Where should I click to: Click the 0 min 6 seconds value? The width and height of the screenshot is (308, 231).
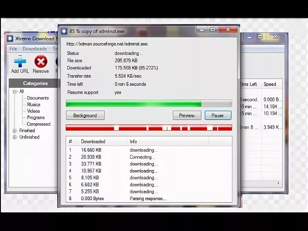point(130,84)
